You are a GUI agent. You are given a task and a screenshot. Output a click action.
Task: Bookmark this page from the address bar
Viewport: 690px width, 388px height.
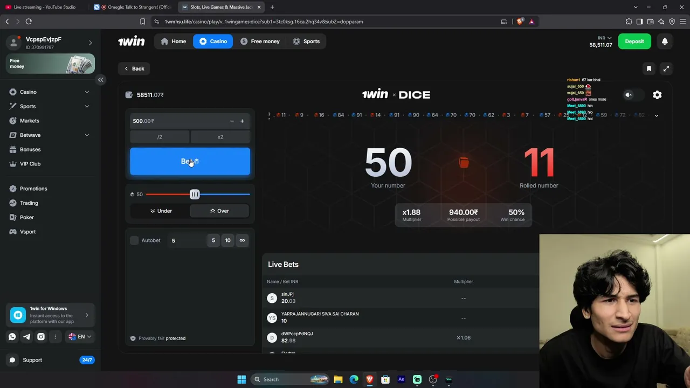coord(142,22)
